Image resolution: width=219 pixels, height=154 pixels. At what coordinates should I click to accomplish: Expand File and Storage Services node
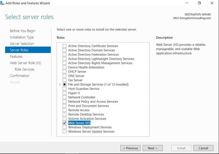click(x=60, y=84)
